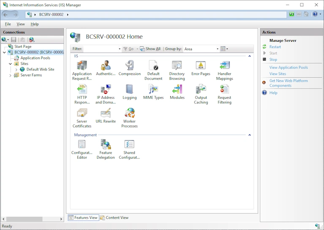
Task: Open the View menu
Action: (21, 24)
